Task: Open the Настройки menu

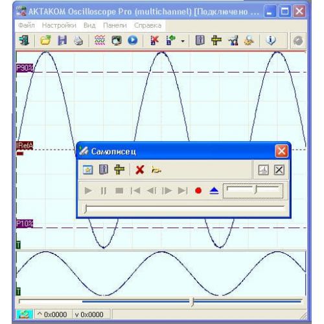Action: tap(59, 25)
